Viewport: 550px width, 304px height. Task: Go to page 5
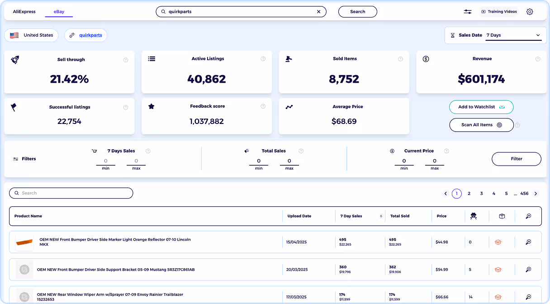coord(507,194)
